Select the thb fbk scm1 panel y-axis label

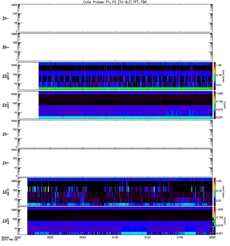tap(6, 105)
